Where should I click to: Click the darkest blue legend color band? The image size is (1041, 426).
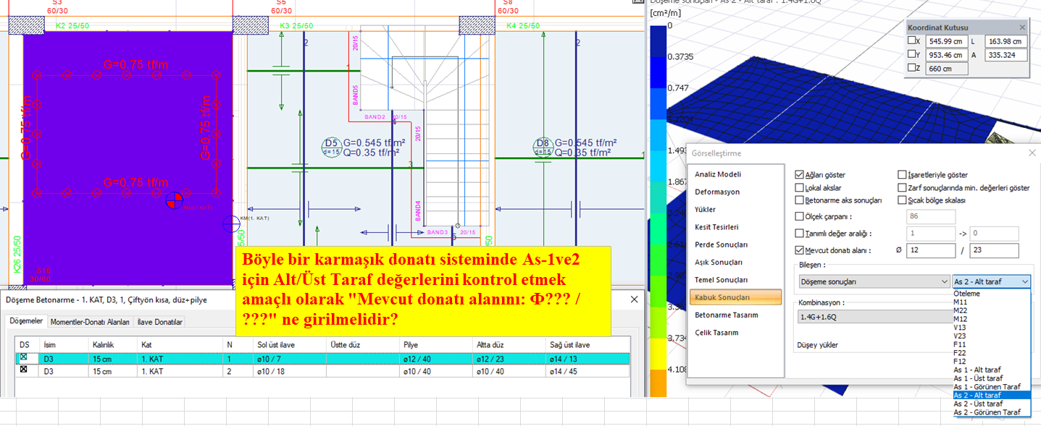click(x=658, y=41)
